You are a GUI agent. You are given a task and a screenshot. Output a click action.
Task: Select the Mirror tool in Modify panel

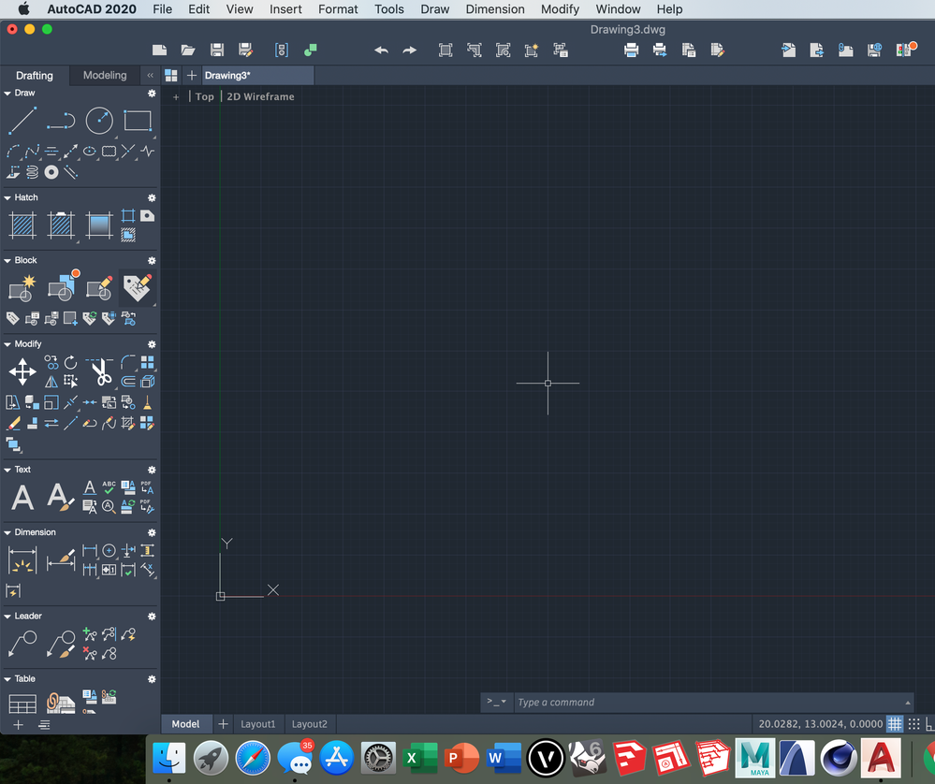point(51,382)
